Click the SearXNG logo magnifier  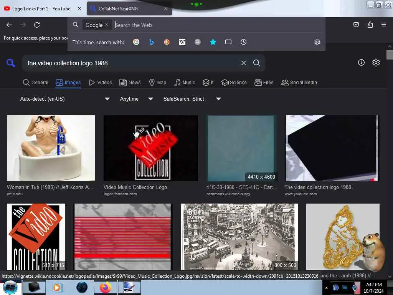(11, 63)
